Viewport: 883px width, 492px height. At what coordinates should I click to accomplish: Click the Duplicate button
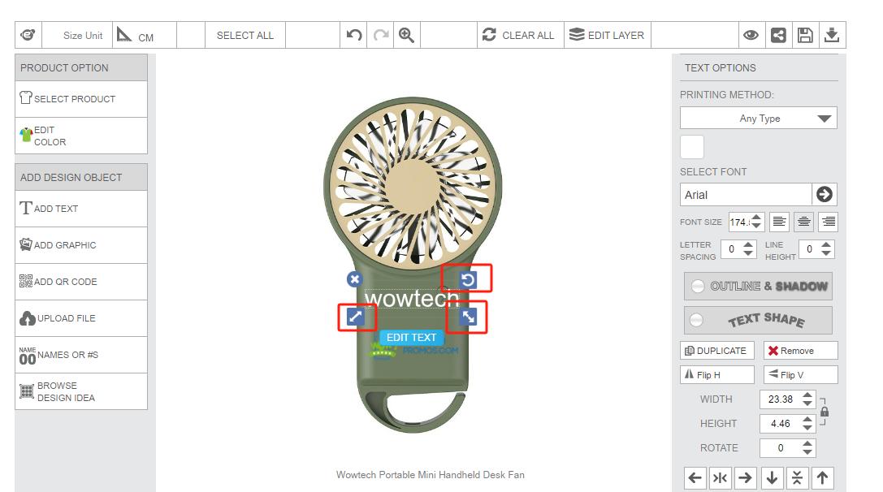coord(716,351)
